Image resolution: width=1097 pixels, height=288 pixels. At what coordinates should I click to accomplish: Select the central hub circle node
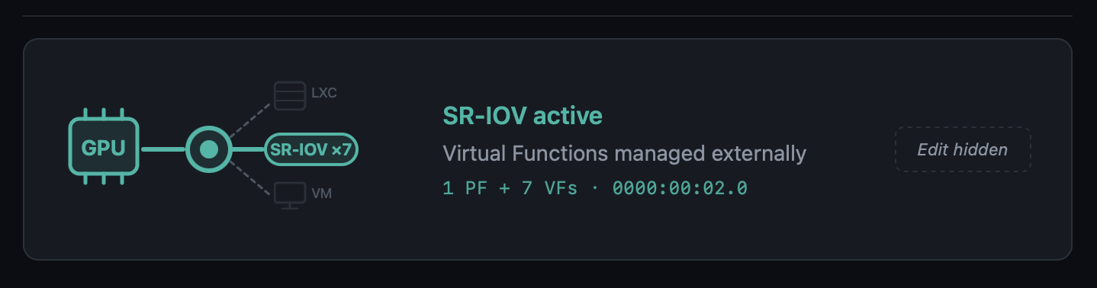[x=208, y=149]
